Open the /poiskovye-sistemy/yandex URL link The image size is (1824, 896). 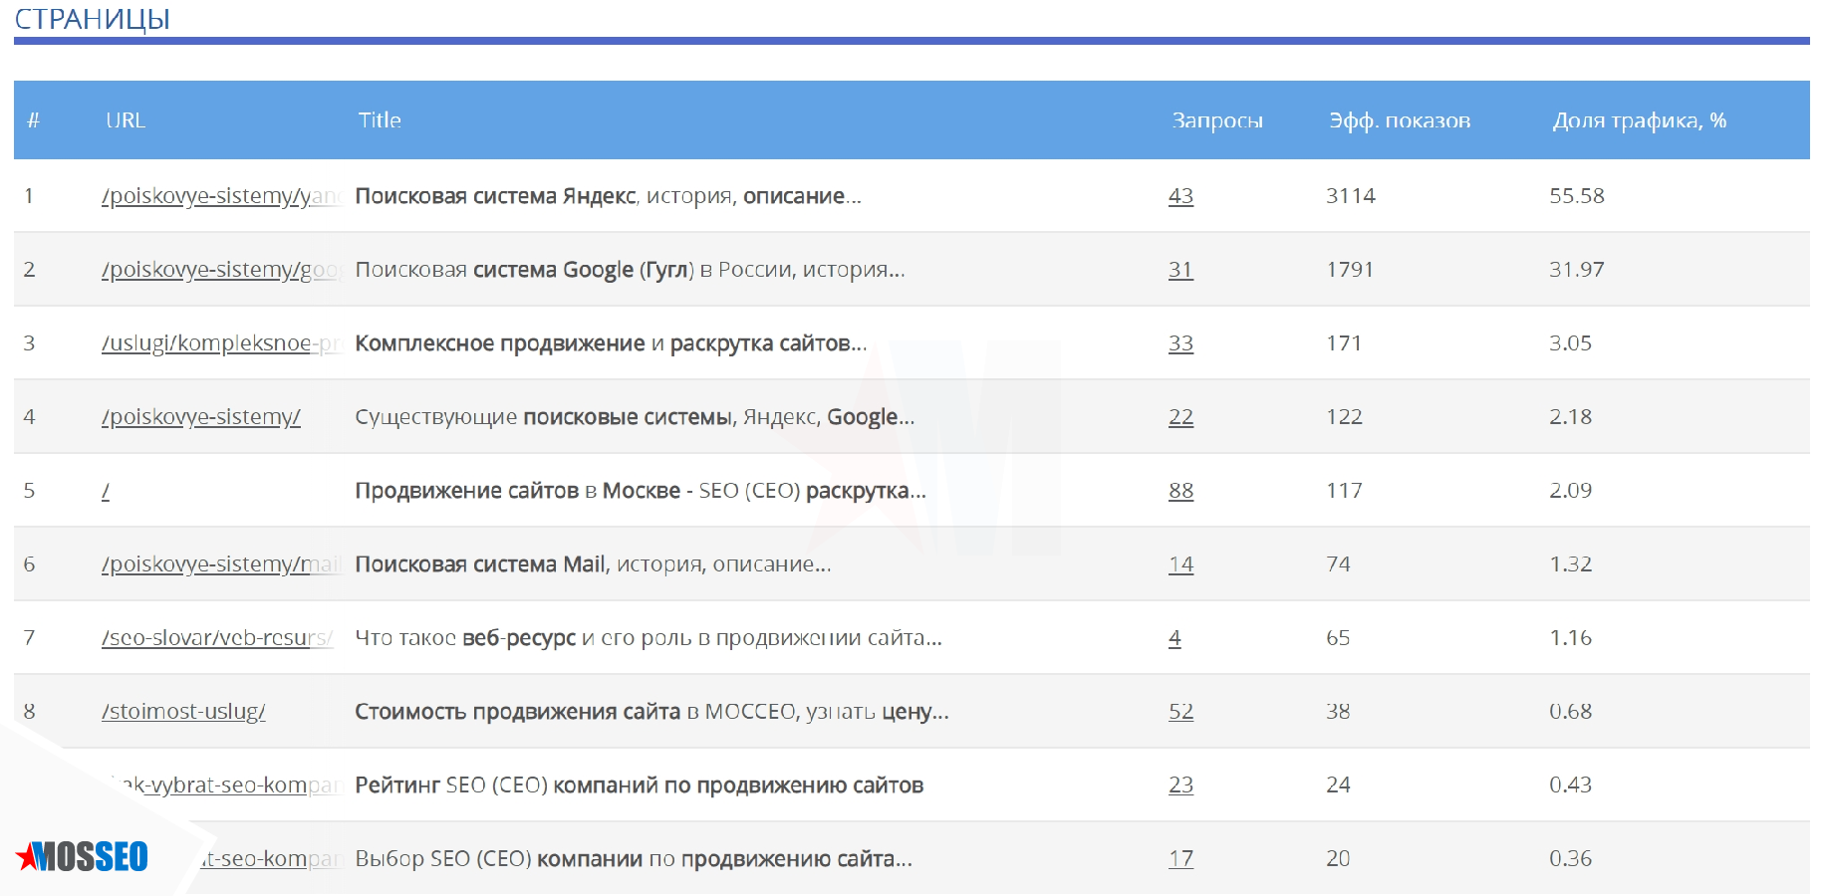click(x=219, y=196)
